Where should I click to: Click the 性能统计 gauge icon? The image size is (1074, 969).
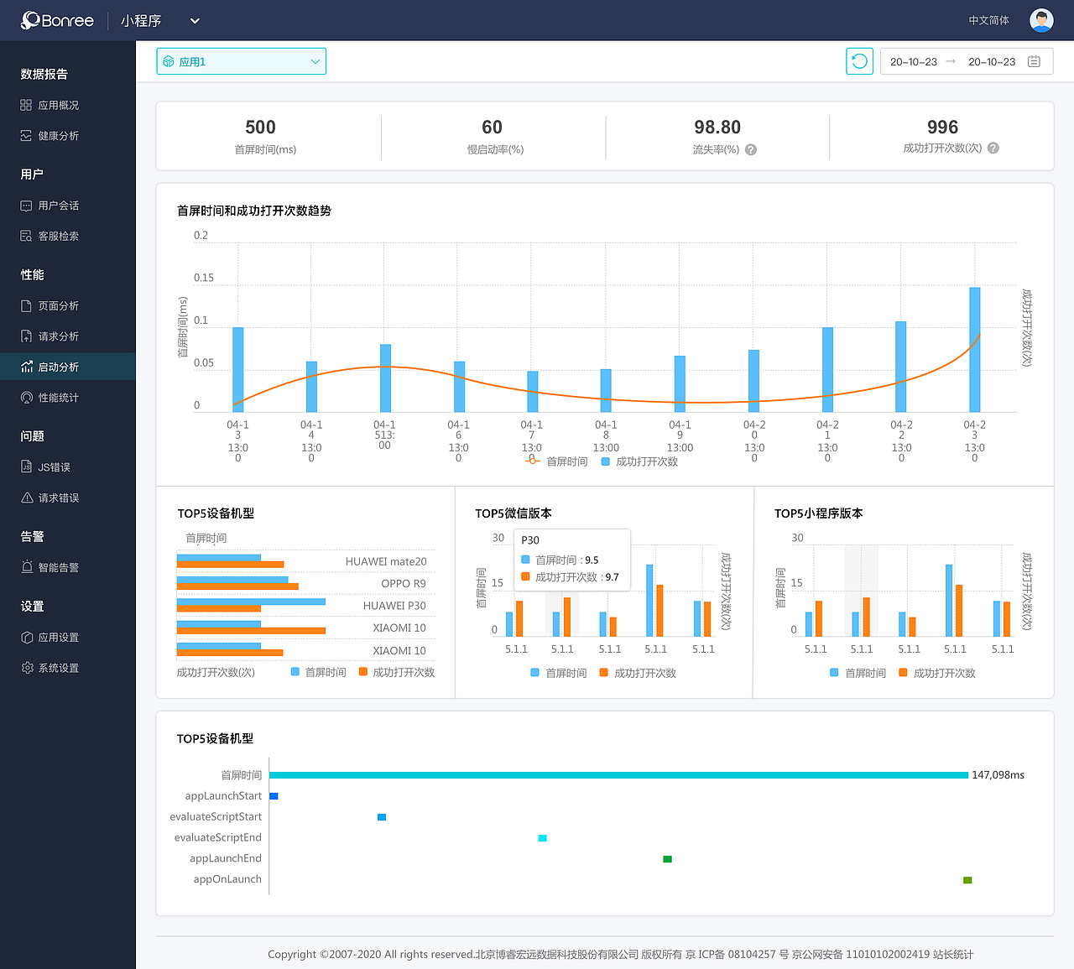tap(26, 398)
